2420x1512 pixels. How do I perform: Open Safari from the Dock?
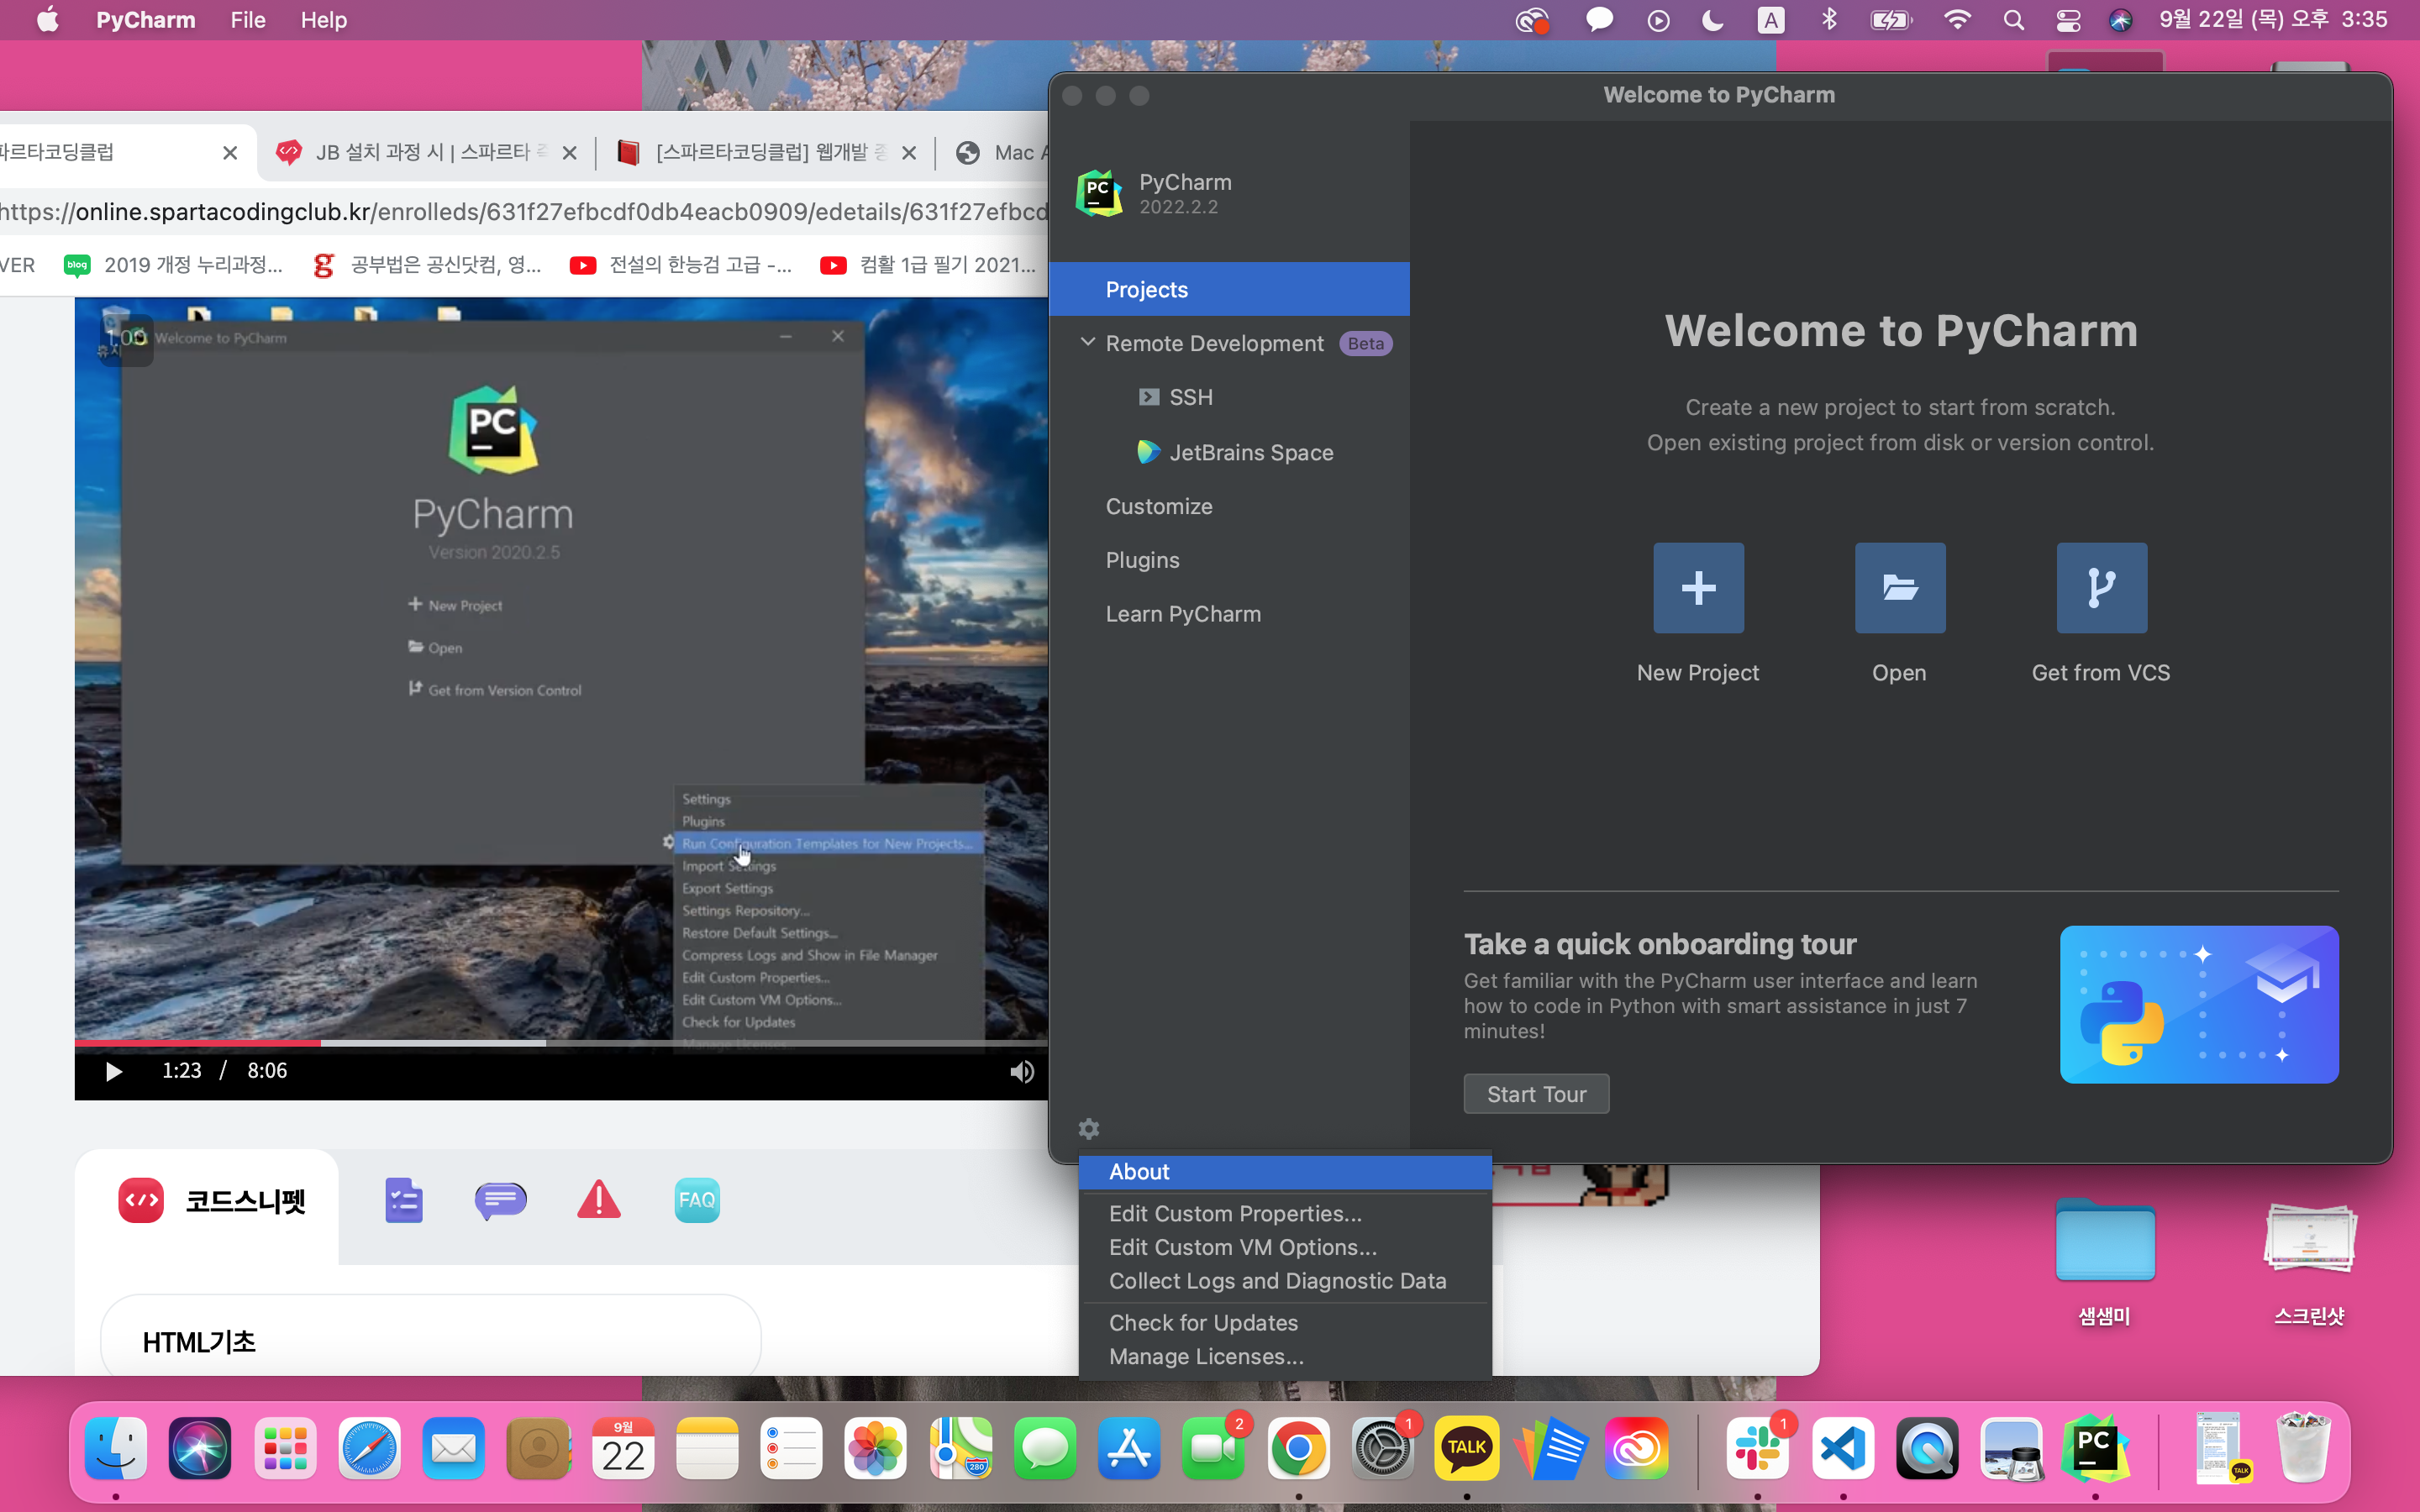tap(369, 1448)
